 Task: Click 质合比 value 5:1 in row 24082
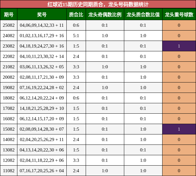(x=76, y=36)
